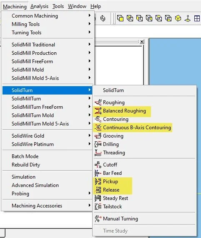Click the shaded solid view toolbar icon

pyautogui.click(x=178, y=18)
